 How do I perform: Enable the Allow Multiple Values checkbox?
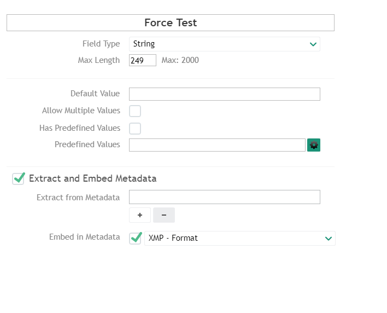(x=135, y=111)
